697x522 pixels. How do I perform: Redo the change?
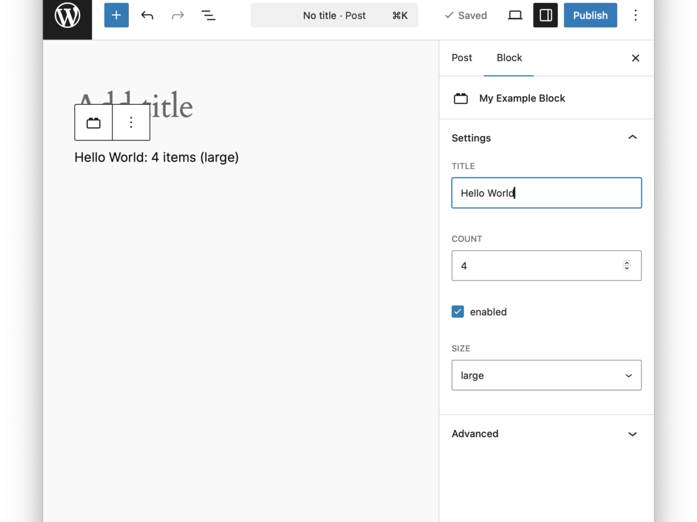(x=178, y=15)
